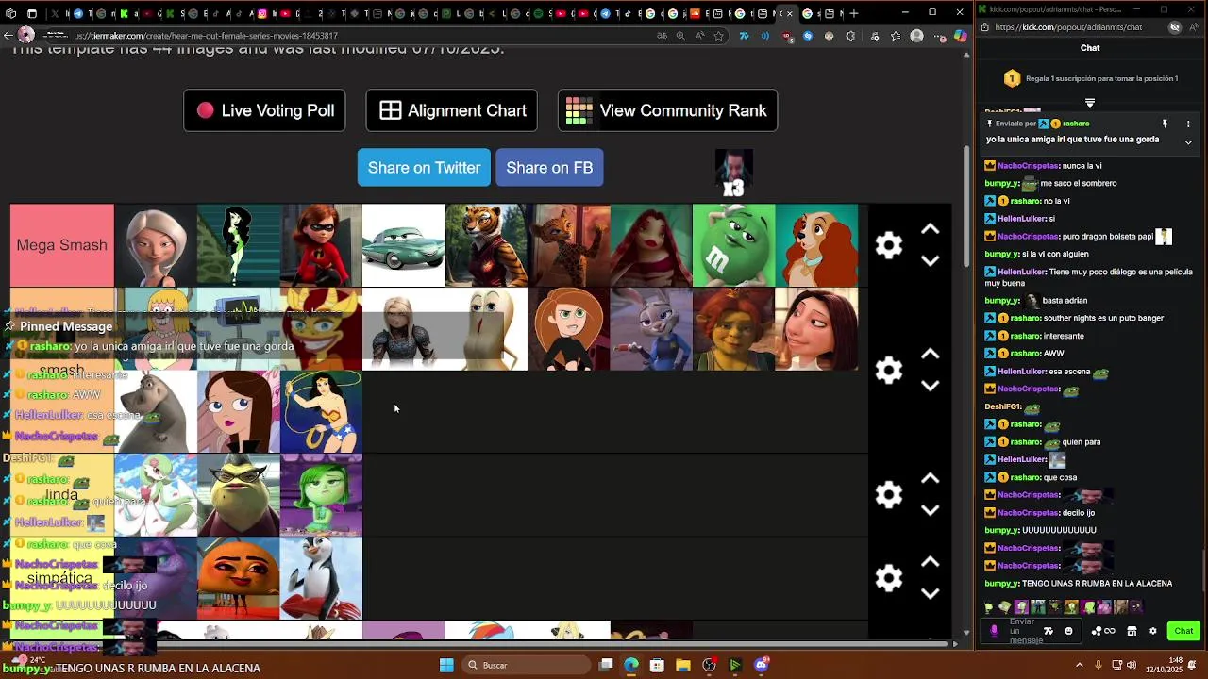
Task: Open the Kick shop store icon
Action: 1132,631
